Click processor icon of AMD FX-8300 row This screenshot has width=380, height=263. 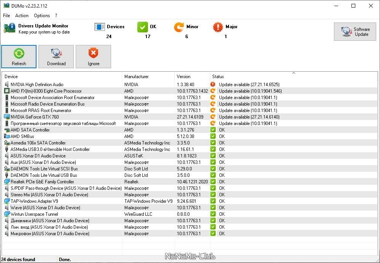[x=7, y=91]
